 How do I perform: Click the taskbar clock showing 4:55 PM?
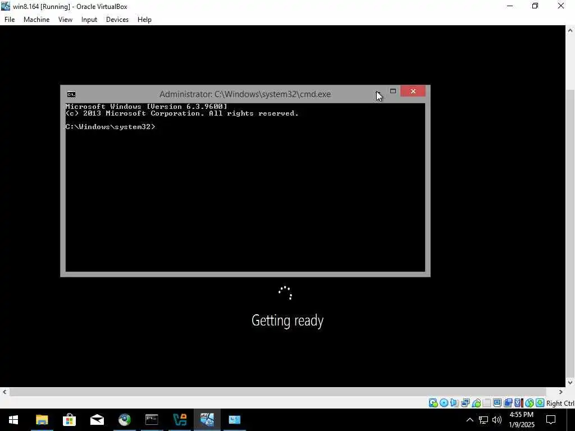(x=522, y=420)
